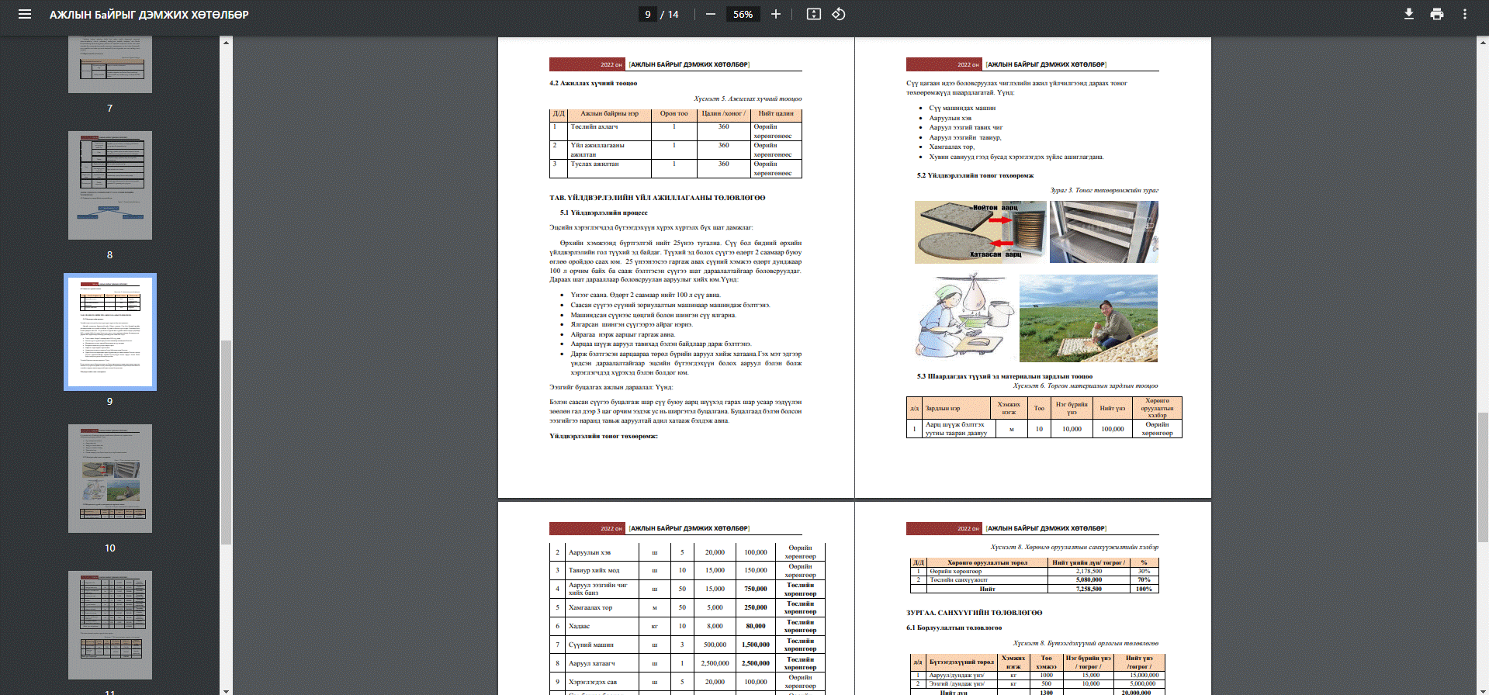This screenshot has width=1489, height=695.
Task: Click the woman straining curd illustration
Action: tap(966, 316)
